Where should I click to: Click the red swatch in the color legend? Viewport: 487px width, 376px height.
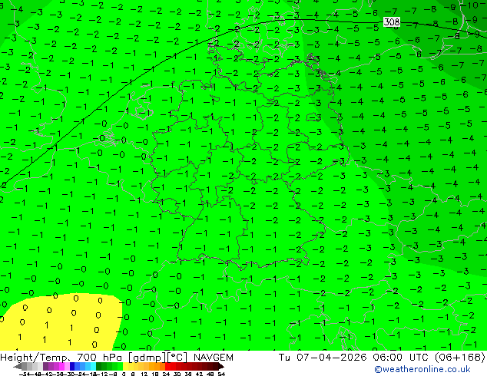167,366
